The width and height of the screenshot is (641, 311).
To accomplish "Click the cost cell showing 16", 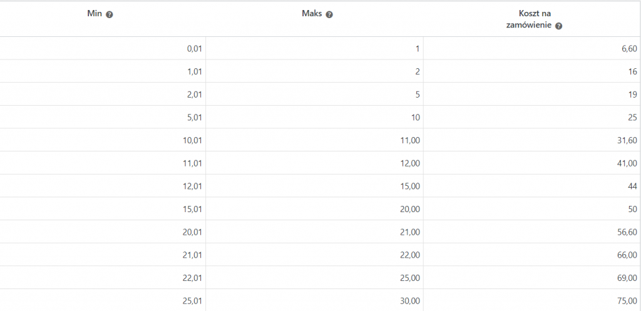I will pyautogui.click(x=532, y=71).
